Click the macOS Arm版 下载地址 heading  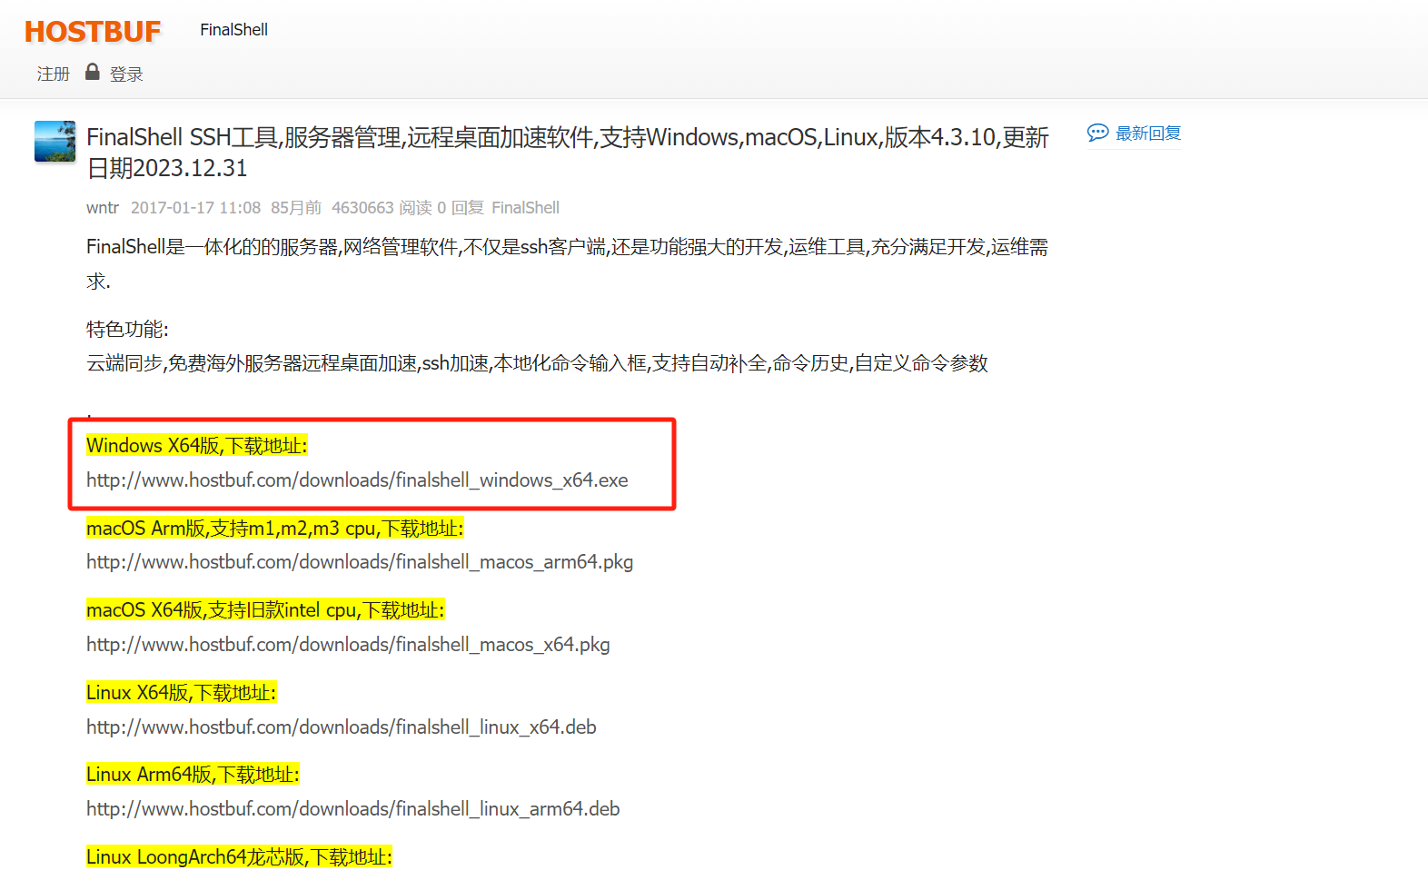click(x=275, y=529)
